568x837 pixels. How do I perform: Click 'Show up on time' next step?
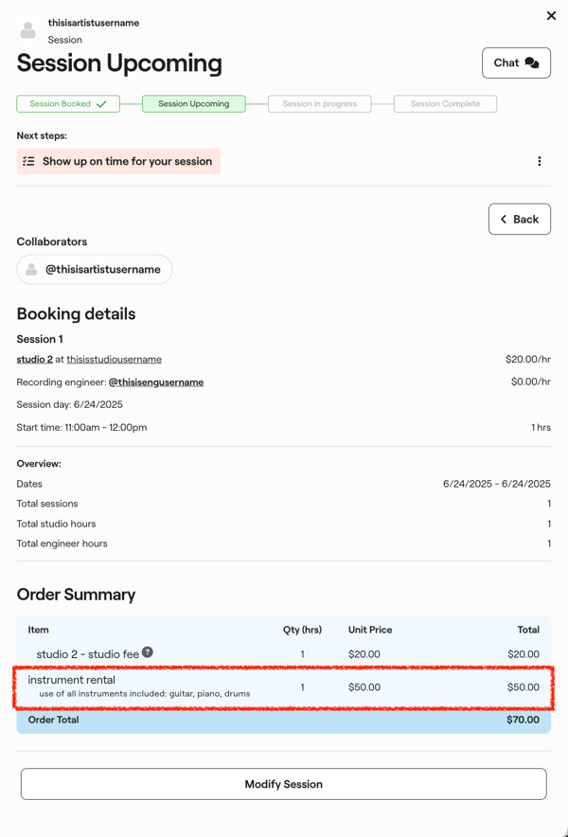pos(127,161)
